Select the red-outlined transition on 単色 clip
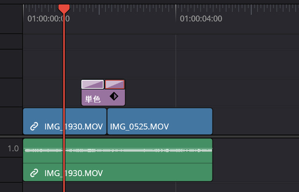 pos(115,84)
